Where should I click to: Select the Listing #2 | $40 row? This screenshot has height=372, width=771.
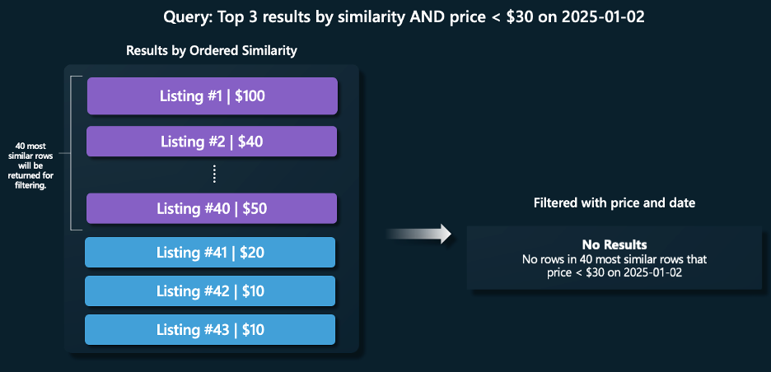212,141
